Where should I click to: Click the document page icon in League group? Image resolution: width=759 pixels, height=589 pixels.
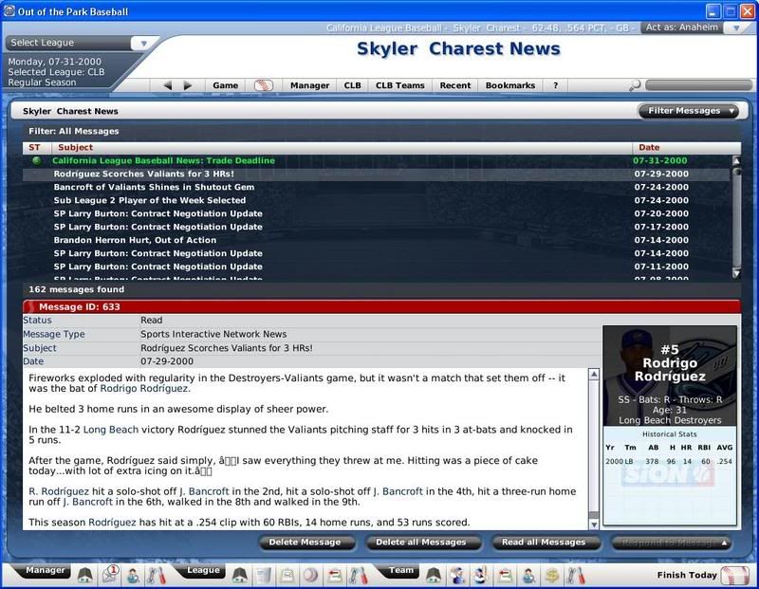264,576
